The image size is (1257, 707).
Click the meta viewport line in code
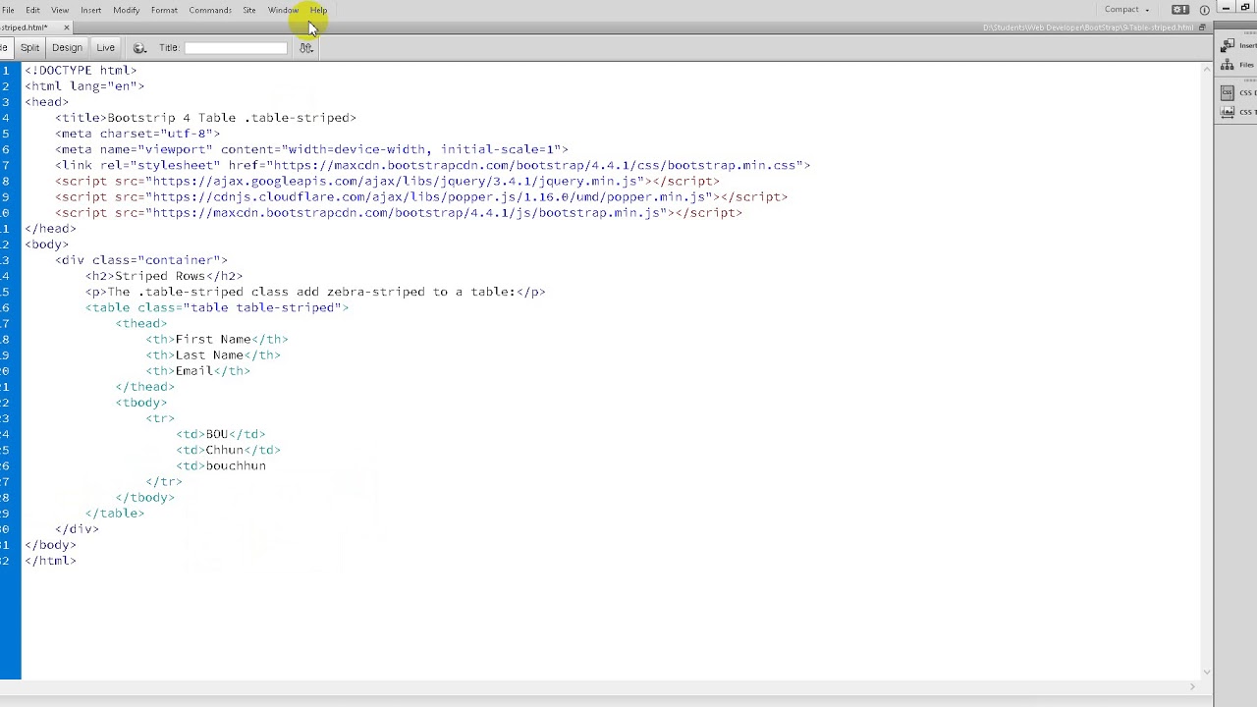click(311, 149)
